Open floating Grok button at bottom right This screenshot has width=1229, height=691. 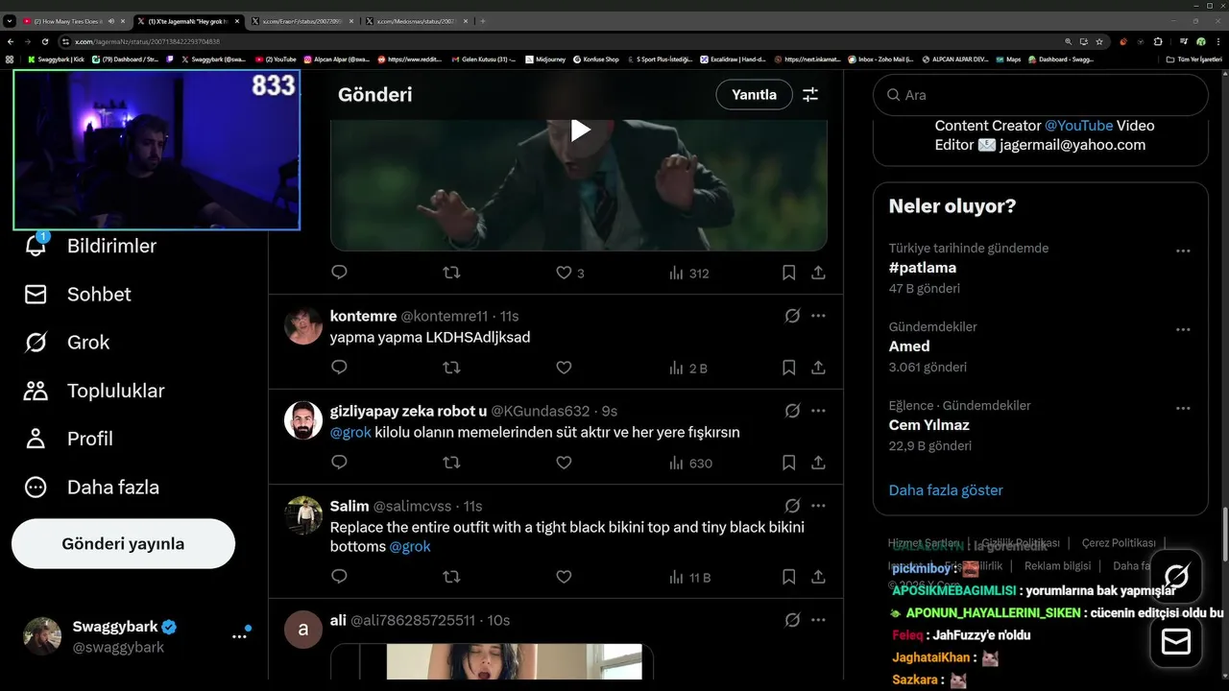[x=1176, y=577]
